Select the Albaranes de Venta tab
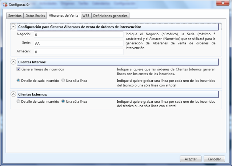The width and height of the screenshot is (232, 166). [x=64, y=16]
